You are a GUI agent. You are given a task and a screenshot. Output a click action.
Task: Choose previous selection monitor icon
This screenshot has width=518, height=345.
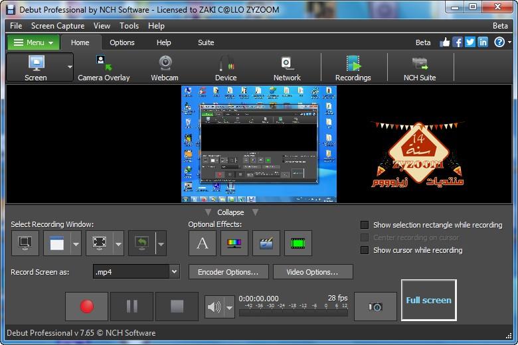[x=141, y=243]
